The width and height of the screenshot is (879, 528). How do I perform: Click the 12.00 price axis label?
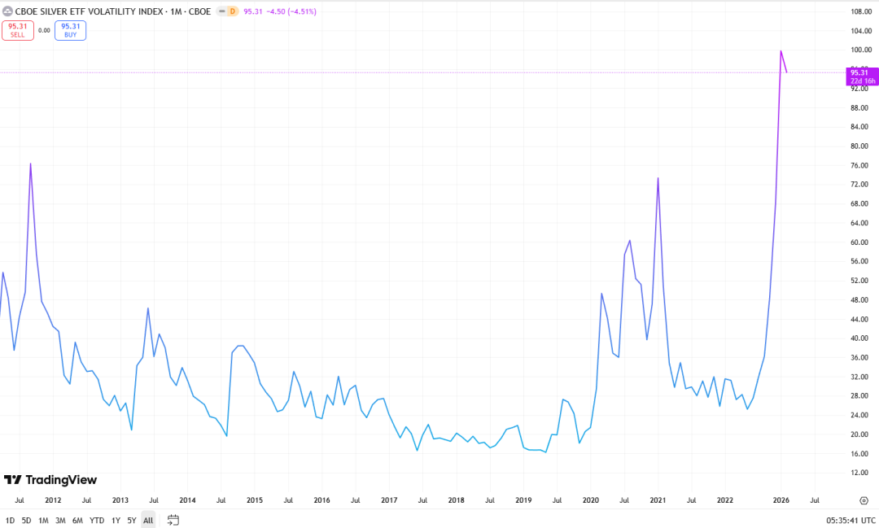(861, 473)
